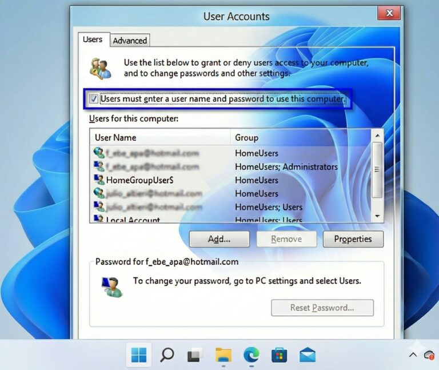Screen dimensions: 439x370
Task: Click the OneDrive cloud tray icon
Action: tap(429, 355)
